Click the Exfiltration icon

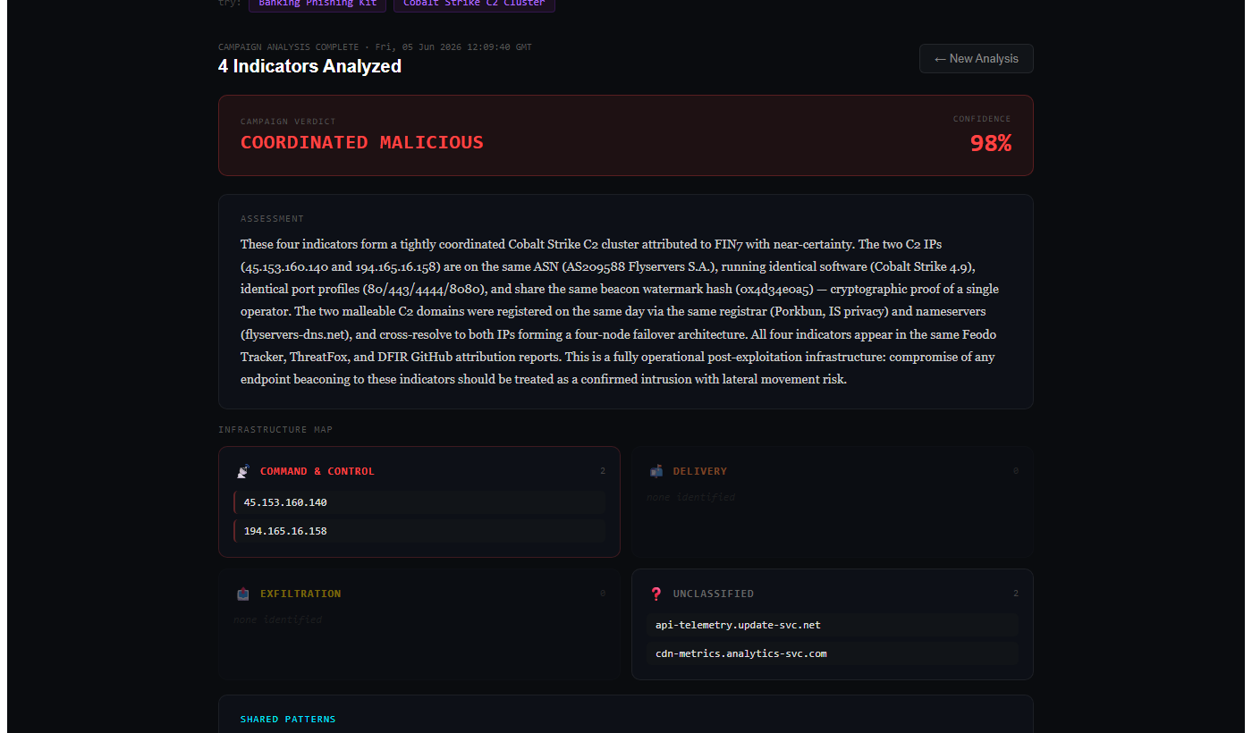point(243,594)
